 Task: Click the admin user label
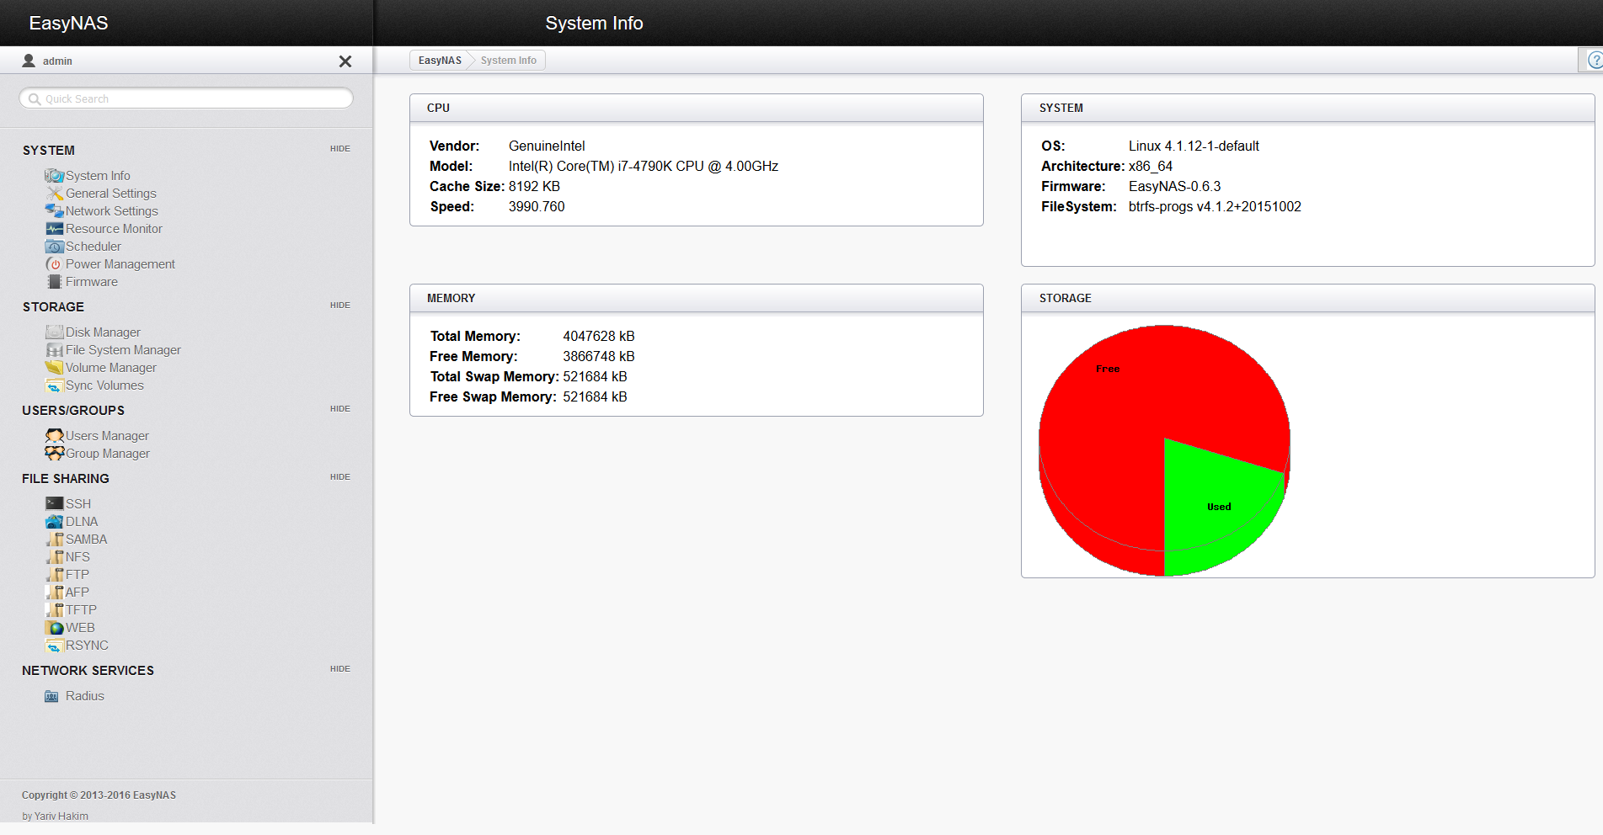(x=57, y=61)
